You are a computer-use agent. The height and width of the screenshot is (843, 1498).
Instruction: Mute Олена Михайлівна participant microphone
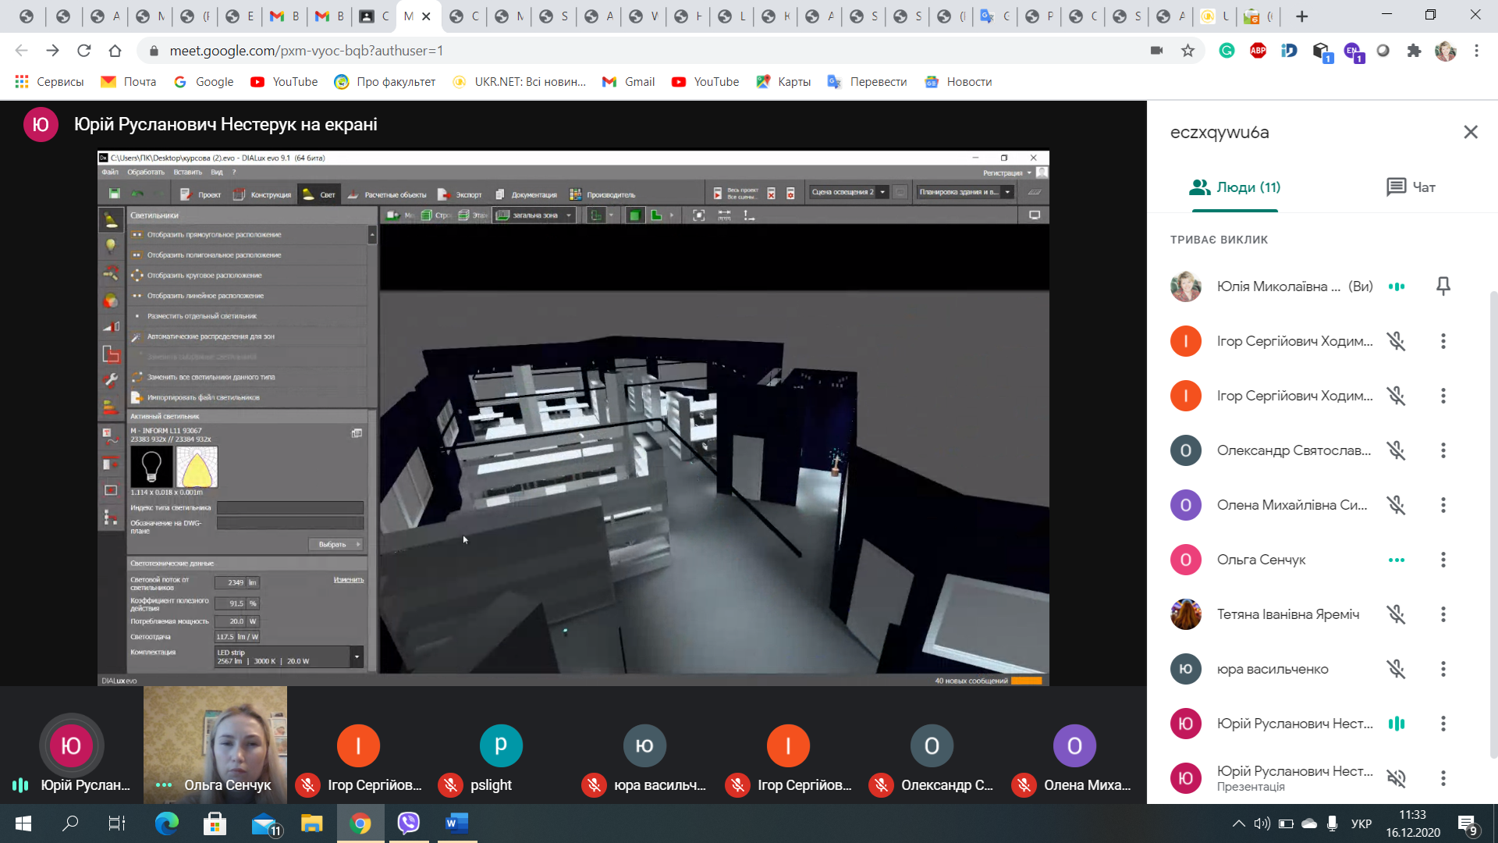tap(1396, 505)
